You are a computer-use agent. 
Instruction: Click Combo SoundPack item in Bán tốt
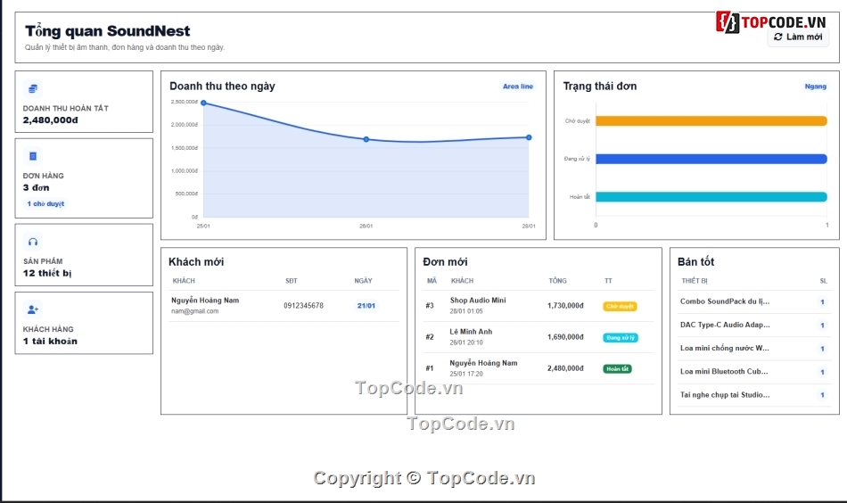(725, 301)
